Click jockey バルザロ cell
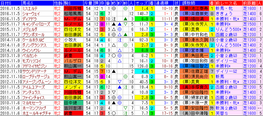 click(x=73, y=61)
